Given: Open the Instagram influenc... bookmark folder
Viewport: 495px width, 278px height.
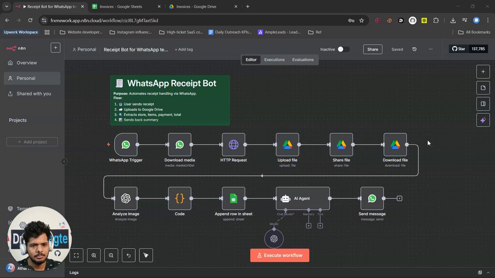Looking at the screenshot, I should coord(130,32).
